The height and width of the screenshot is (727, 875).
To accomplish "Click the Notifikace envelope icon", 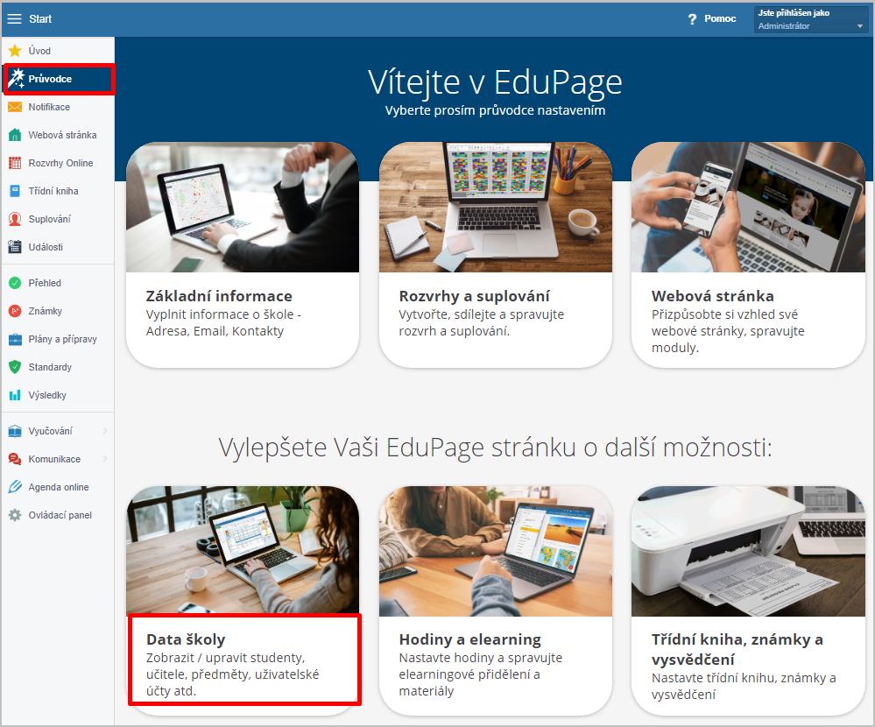I will pos(15,107).
